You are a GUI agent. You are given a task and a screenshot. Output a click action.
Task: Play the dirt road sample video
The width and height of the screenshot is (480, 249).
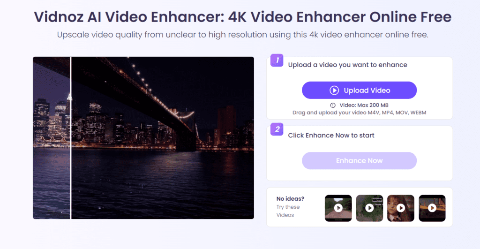[338, 208]
